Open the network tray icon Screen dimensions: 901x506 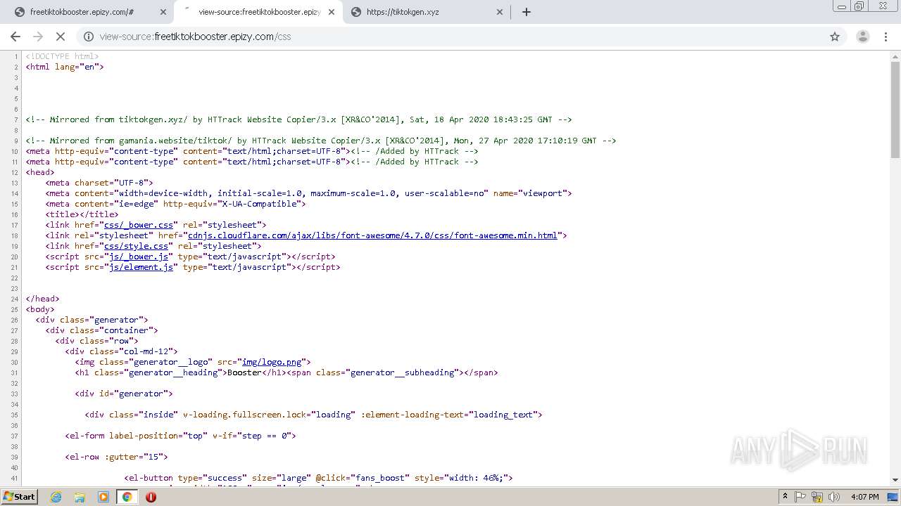[x=817, y=497]
